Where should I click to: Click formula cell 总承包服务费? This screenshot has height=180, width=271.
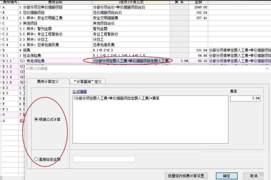131,45
